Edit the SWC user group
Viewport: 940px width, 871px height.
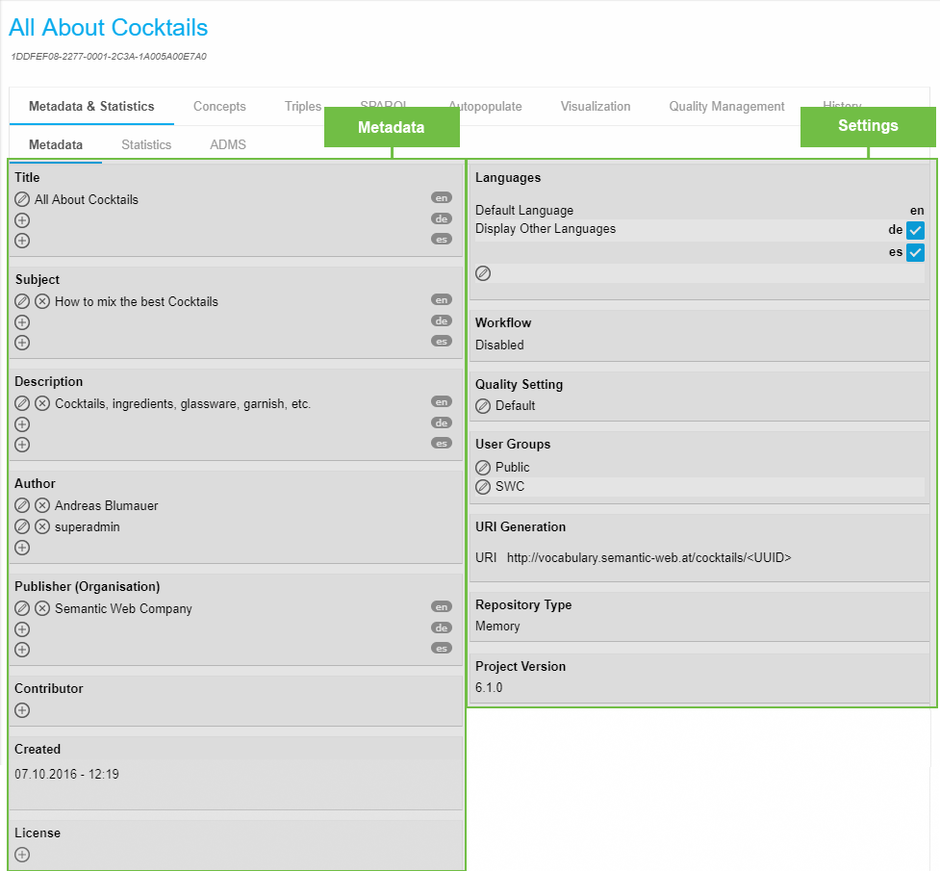[483, 487]
